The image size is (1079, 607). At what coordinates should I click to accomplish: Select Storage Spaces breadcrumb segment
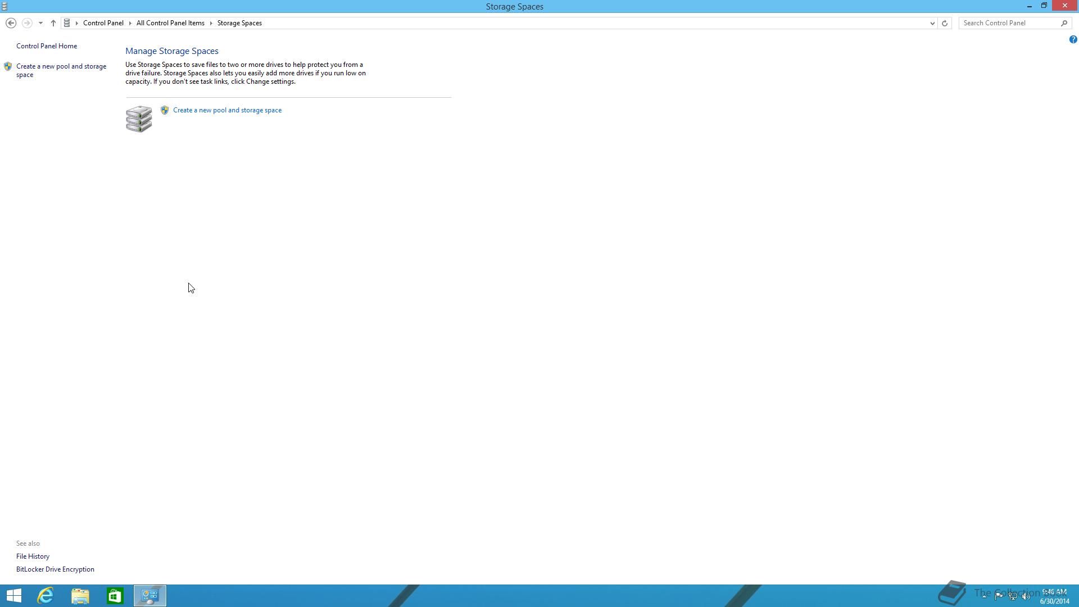pos(239,23)
